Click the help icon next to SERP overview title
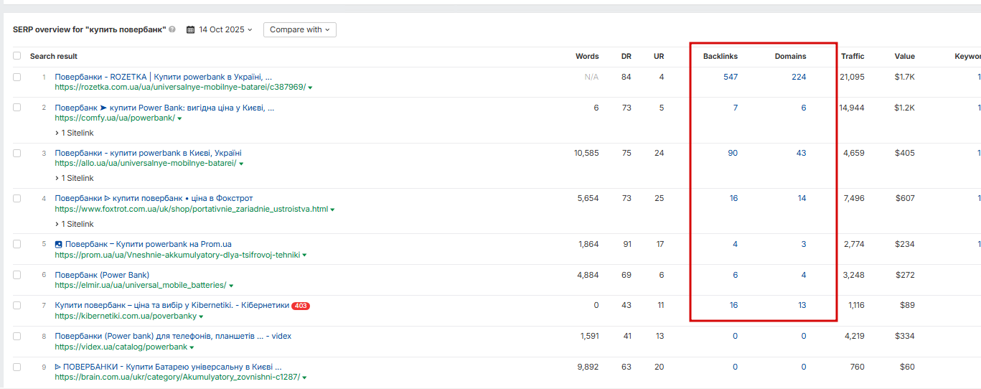This screenshot has height=389, width=981. [x=172, y=29]
